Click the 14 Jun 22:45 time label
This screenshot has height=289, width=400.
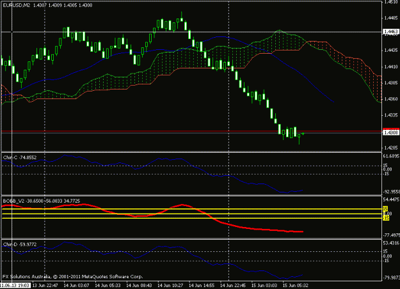pyautogui.click(x=233, y=285)
